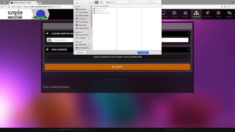Open the Storage section in the top navigation
This screenshot has height=132, width=235.
pos(174,14)
